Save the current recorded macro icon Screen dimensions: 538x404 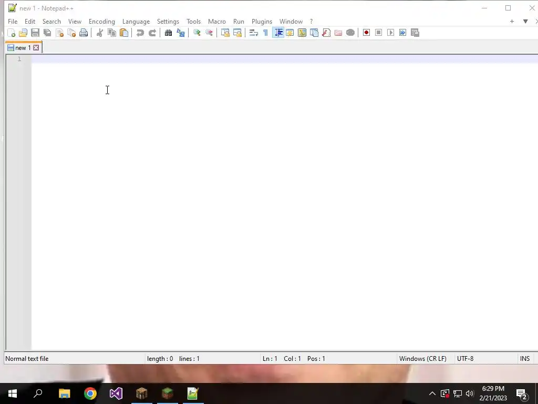coord(415,33)
